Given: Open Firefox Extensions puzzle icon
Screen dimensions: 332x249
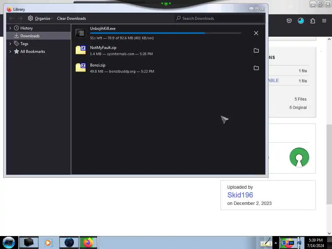Looking at the screenshot, I should pyautogui.click(x=313, y=21).
